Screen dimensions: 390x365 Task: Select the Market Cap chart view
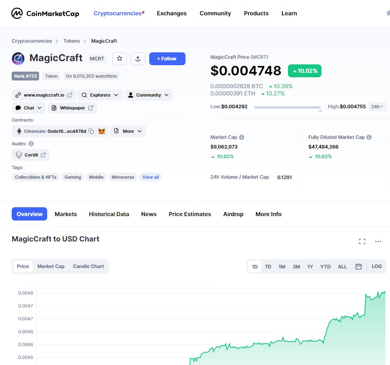(x=51, y=266)
